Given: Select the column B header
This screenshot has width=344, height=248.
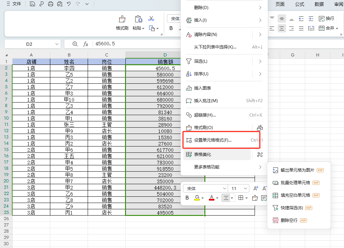Looking at the screenshot, I should click(69, 55).
